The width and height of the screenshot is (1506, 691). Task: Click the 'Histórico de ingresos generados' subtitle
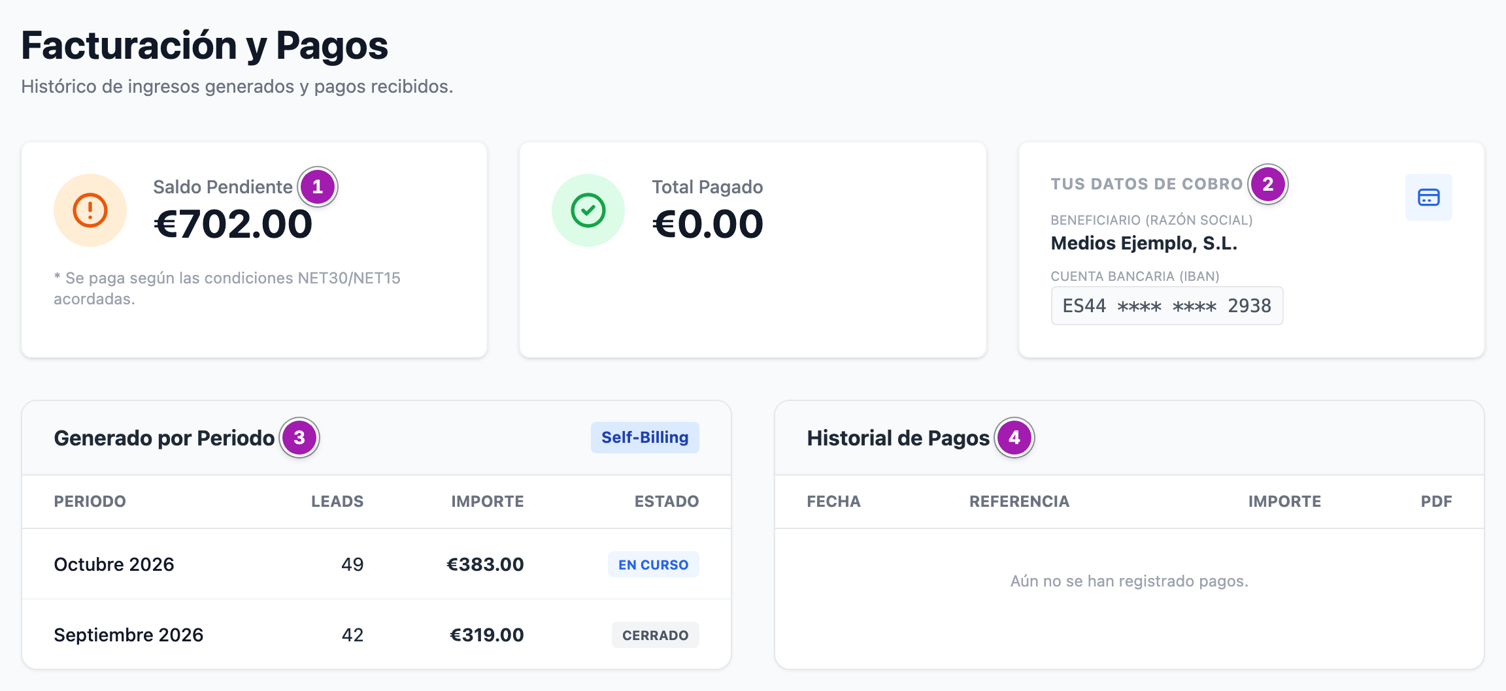click(x=237, y=86)
